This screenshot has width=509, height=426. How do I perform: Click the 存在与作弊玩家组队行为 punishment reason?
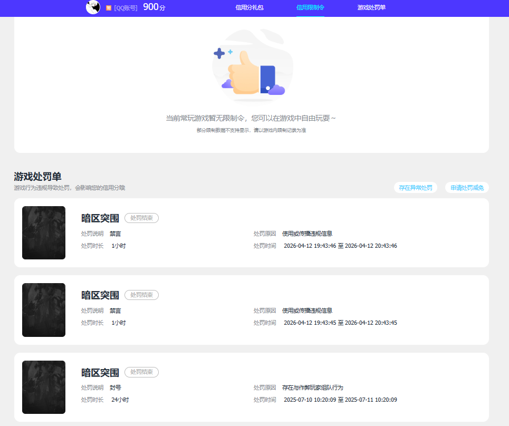point(313,388)
